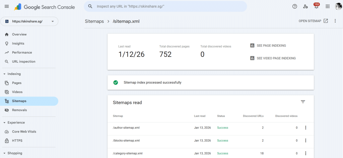Click the chart icon beside SEE PAGE INDEXING

(252, 46)
